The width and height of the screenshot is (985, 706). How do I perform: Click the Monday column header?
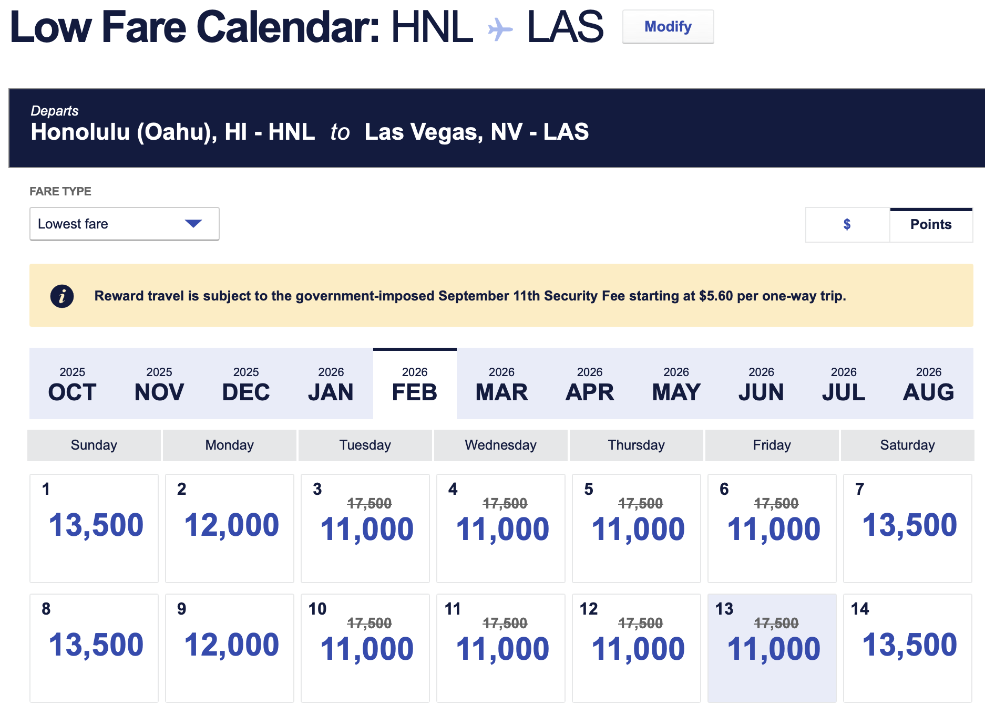click(x=230, y=445)
